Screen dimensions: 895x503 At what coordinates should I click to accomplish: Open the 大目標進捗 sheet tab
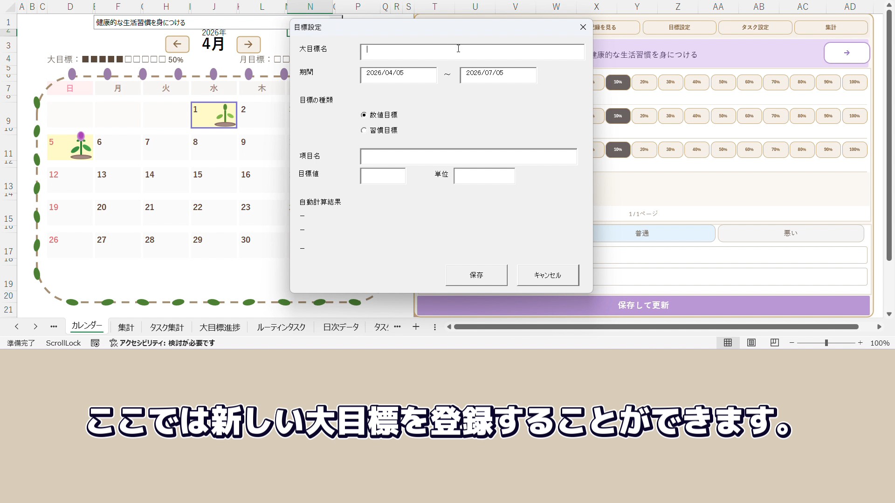[x=220, y=327]
